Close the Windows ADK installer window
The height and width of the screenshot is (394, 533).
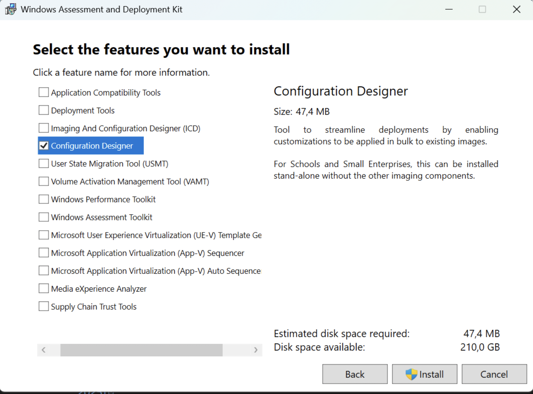click(x=517, y=9)
